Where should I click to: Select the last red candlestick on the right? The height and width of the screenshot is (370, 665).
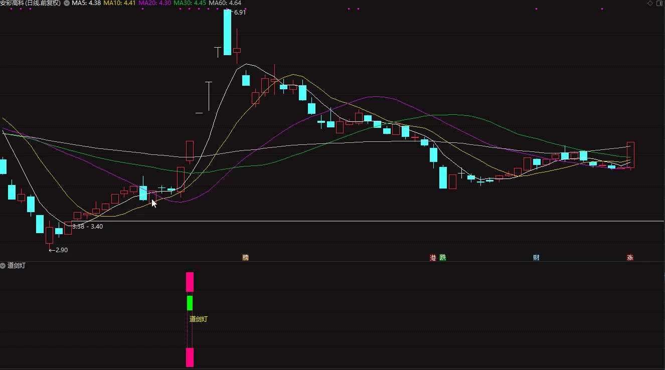pyautogui.click(x=630, y=155)
